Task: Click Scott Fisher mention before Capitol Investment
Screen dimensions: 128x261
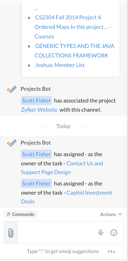Action: point(36,184)
